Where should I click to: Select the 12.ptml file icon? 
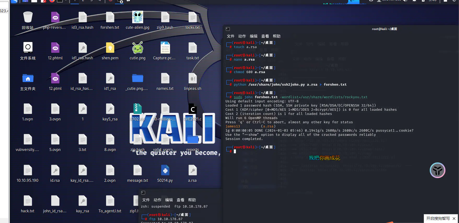tap(55, 78)
